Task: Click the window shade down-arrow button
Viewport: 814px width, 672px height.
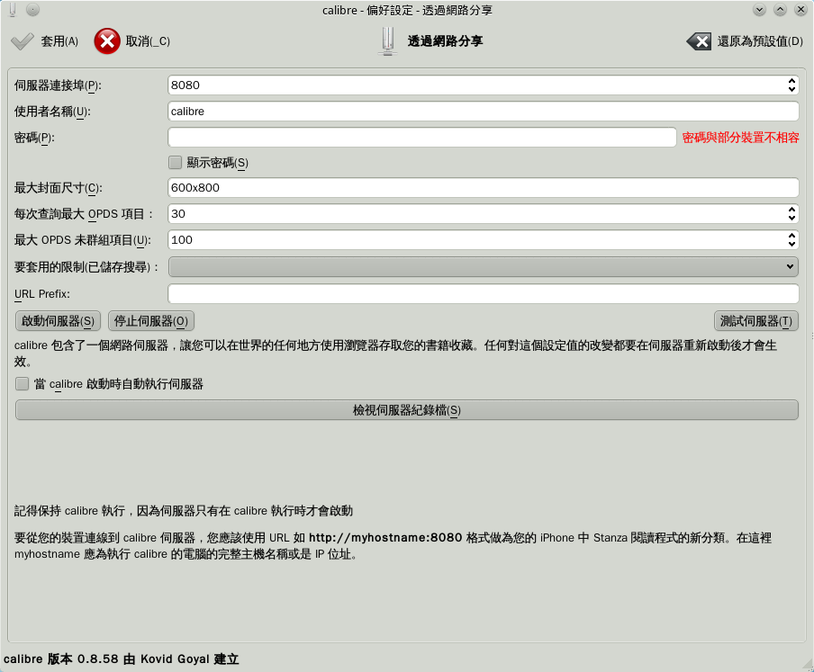Action: (759, 9)
